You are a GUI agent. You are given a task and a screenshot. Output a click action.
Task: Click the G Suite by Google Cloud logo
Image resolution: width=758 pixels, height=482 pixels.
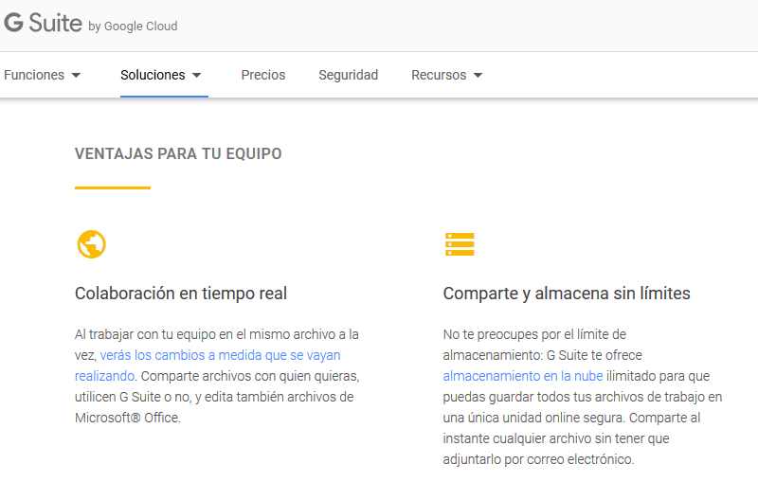pyautogui.click(x=91, y=23)
